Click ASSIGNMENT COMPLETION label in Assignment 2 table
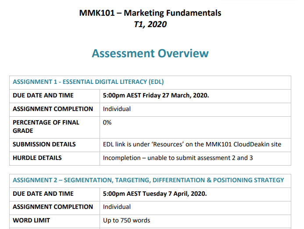 pyautogui.click(x=53, y=207)
